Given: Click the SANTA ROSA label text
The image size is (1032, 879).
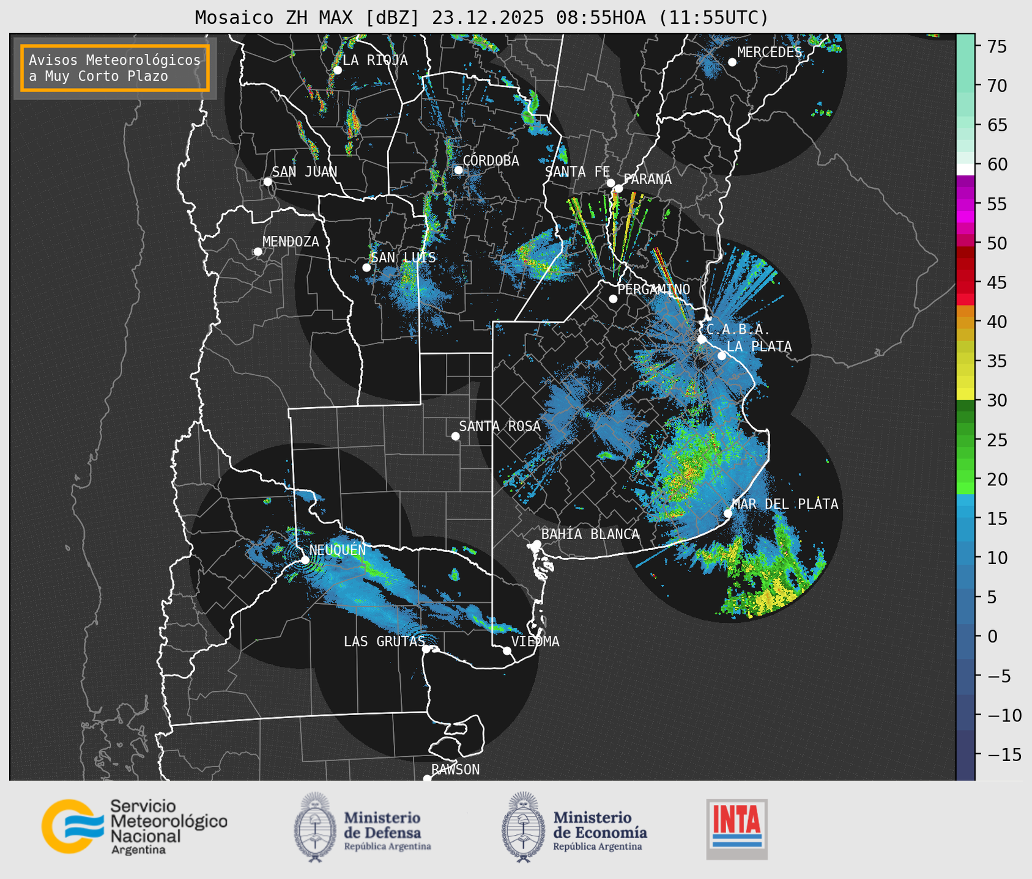Looking at the screenshot, I should click(x=500, y=426).
